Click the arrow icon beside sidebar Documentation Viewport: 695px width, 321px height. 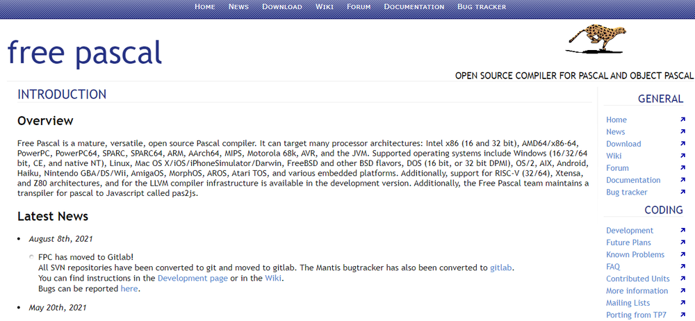pyautogui.click(x=682, y=180)
